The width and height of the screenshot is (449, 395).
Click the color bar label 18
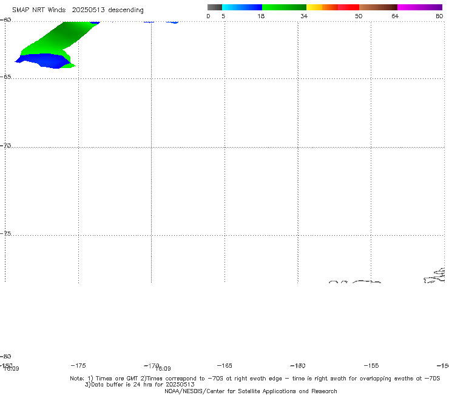pyautogui.click(x=261, y=16)
